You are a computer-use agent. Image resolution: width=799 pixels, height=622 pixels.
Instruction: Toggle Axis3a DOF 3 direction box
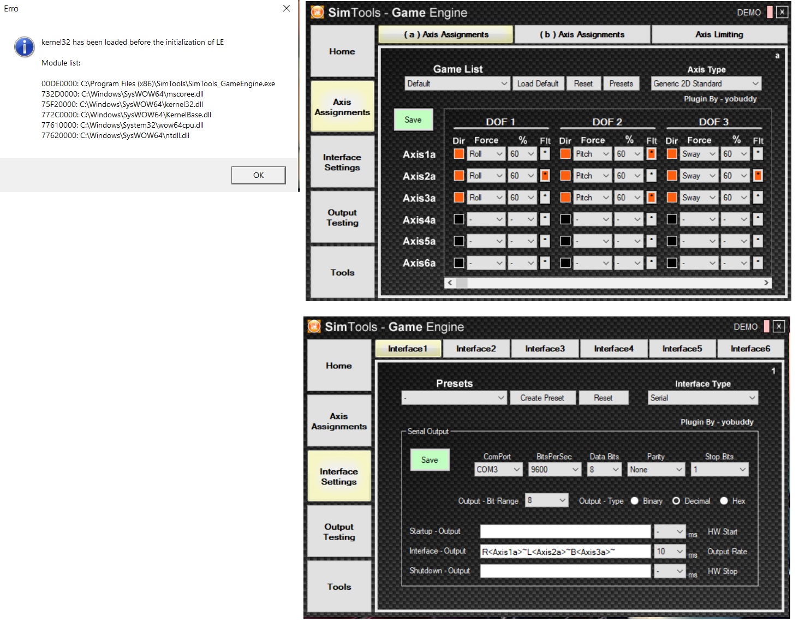pyautogui.click(x=672, y=198)
